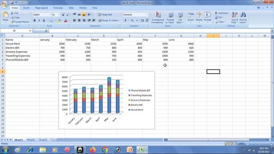Open Conditional Formatting menu
Viewport: 274px width, 154px height.
(x=158, y=18)
